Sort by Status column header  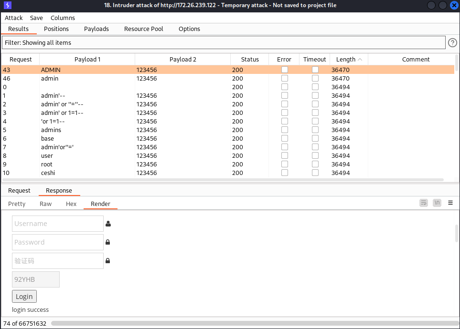[x=250, y=60]
